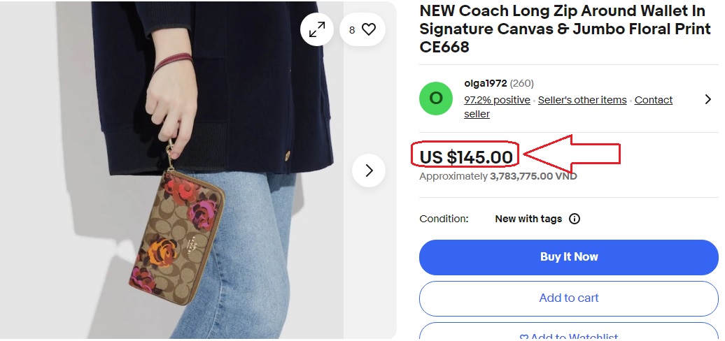This screenshot has height=341, width=725.
Task: Expand the product image to full view
Action: tap(317, 29)
